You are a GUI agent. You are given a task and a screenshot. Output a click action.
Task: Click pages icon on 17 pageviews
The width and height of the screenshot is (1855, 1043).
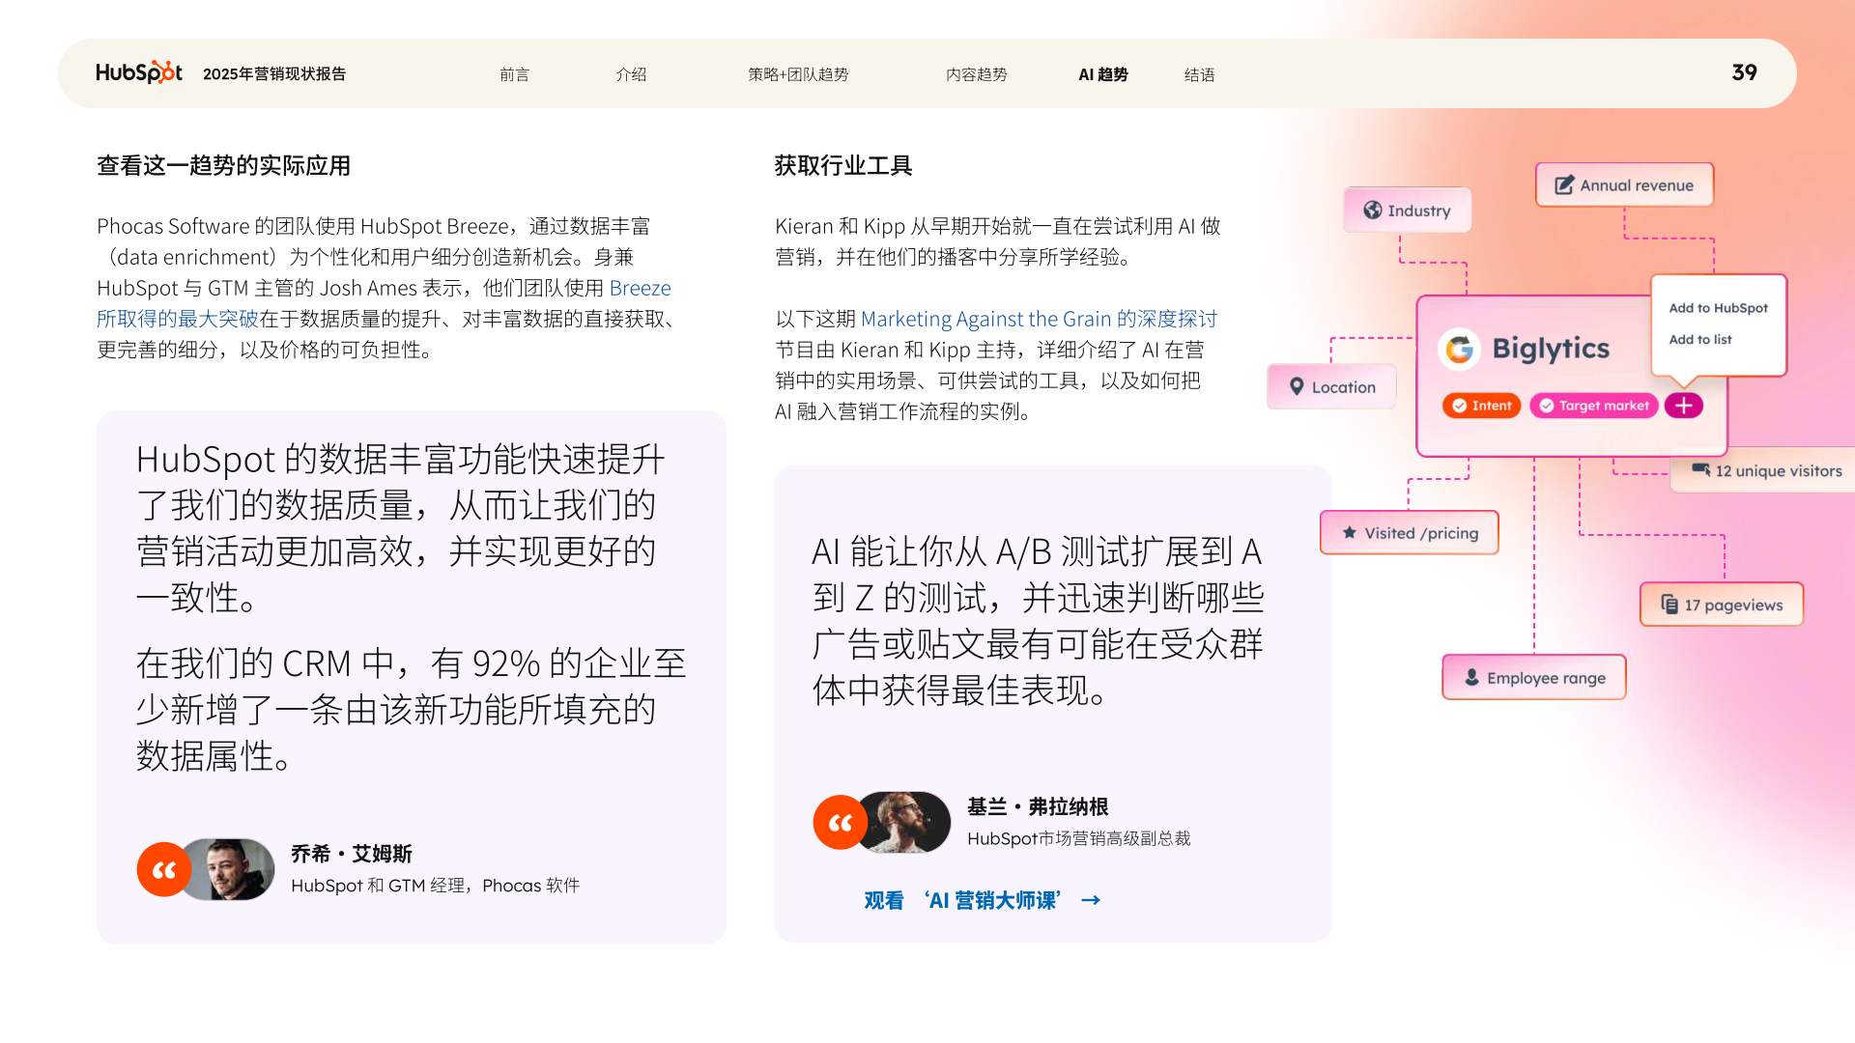pos(1669,605)
